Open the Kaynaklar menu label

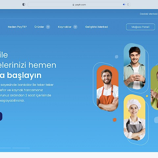click(x=65, y=27)
